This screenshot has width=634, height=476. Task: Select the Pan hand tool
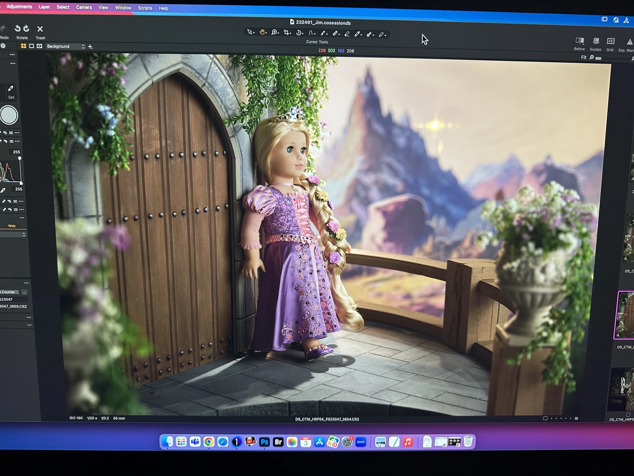pyautogui.click(x=262, y=32)
